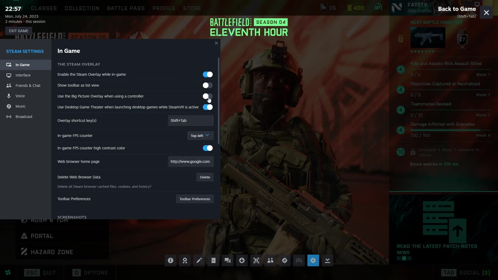Click TAB SOCIAL in the game footer
The image size is (498, 280).
point(466,273)
